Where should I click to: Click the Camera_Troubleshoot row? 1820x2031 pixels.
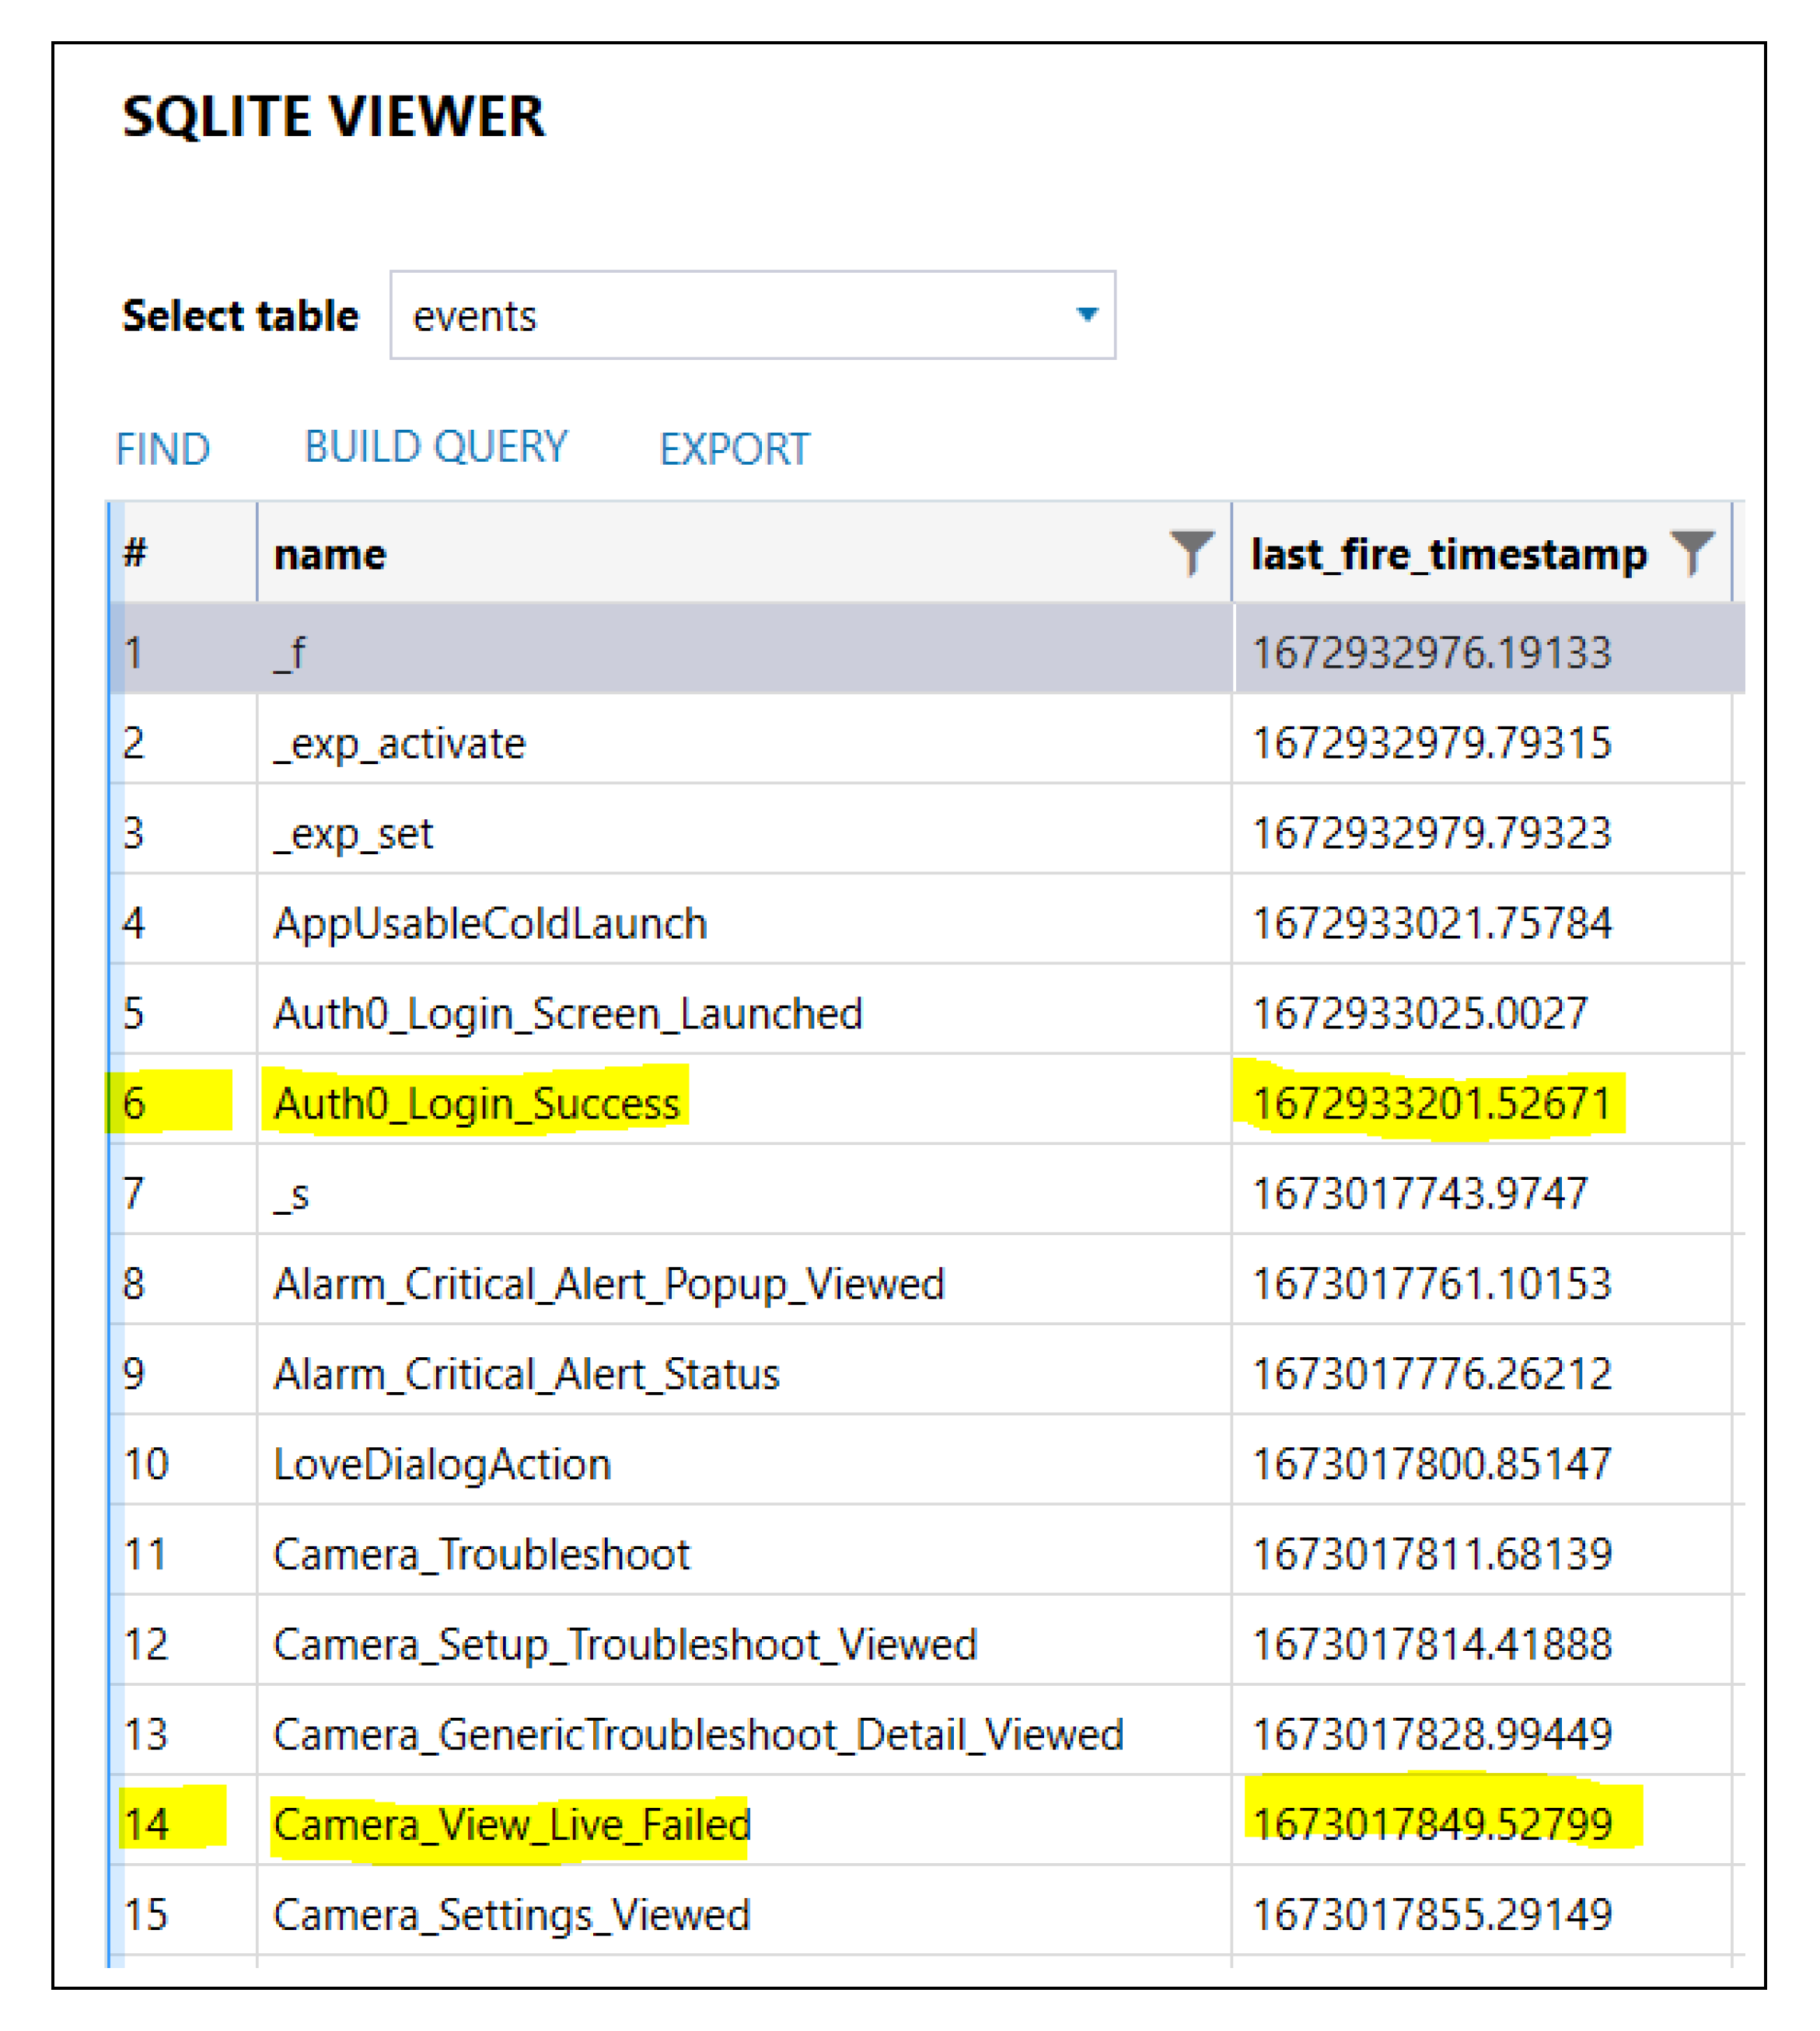[481, 1555]
